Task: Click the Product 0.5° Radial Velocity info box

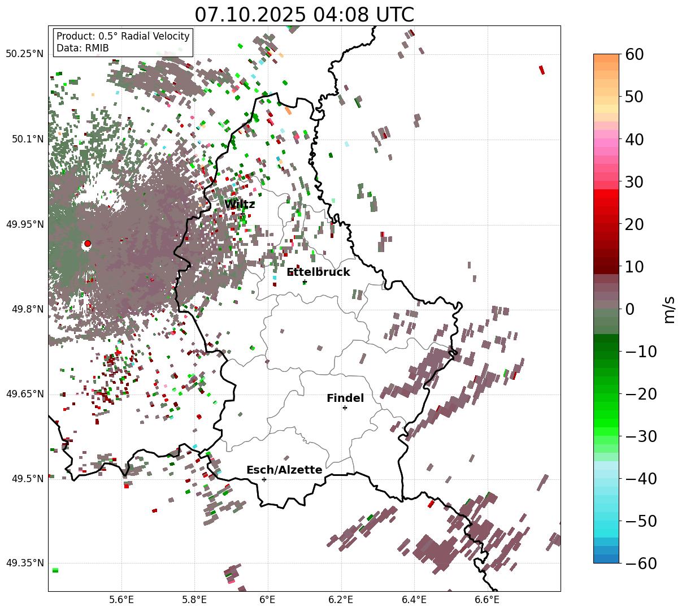Action: [123, 42]
